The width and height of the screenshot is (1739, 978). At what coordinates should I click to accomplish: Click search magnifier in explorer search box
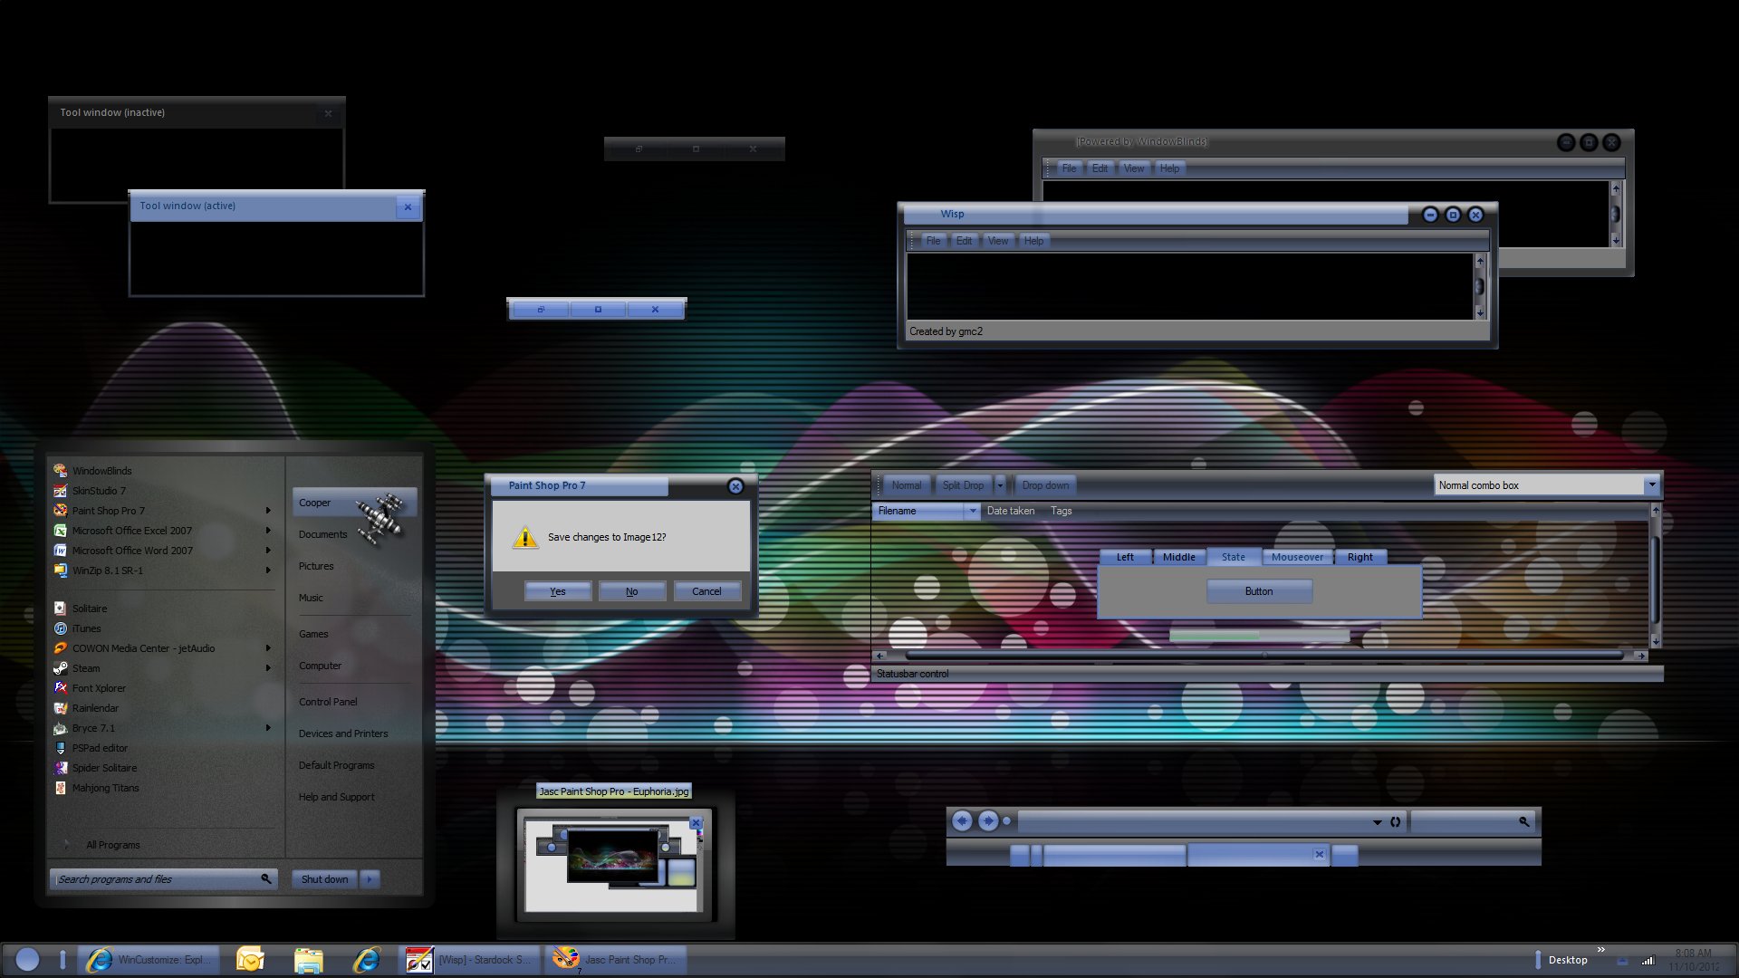point(1524,821)
